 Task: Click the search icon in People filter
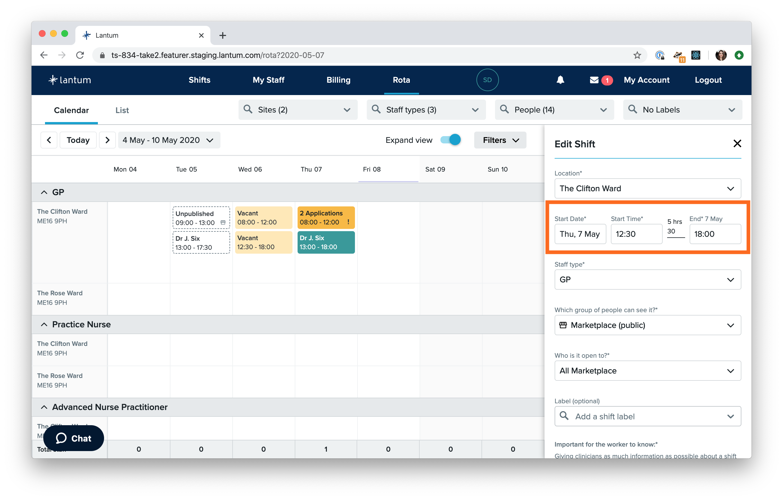point(504,109)
